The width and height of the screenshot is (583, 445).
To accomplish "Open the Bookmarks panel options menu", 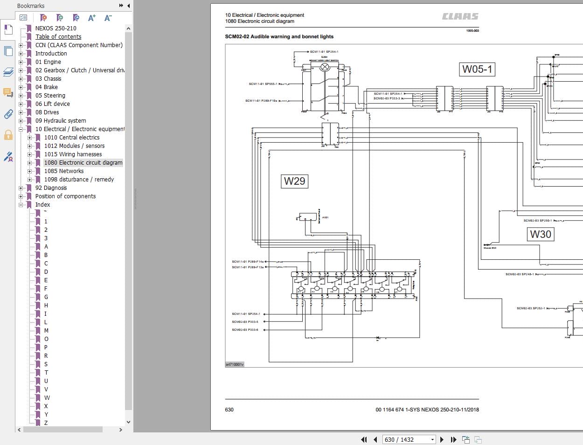I will click(x=23, y=17).
